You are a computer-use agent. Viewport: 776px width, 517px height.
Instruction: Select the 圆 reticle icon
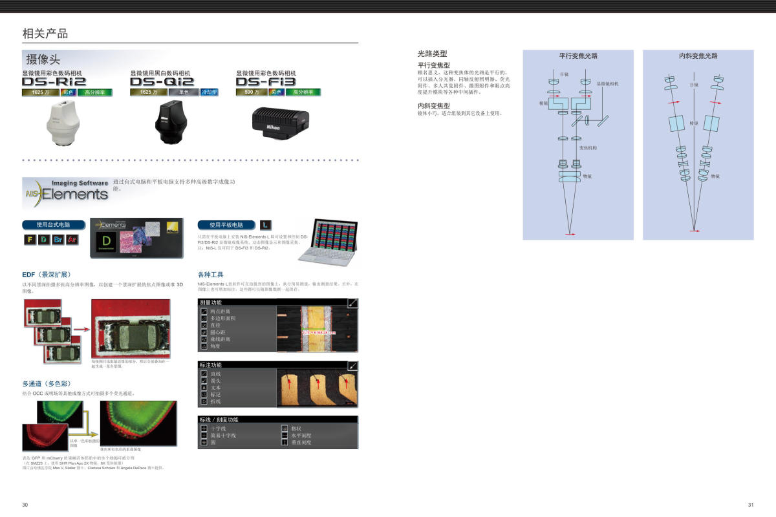pyautogui.click(x=204, y=443)
